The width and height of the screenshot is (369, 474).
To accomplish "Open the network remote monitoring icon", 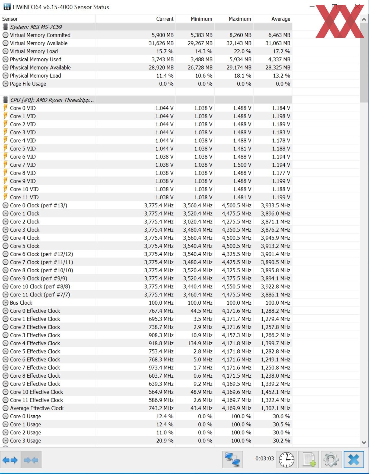I will [233, 460].
